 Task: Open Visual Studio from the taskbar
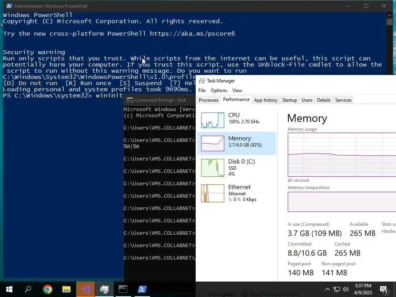click(85, 289)
